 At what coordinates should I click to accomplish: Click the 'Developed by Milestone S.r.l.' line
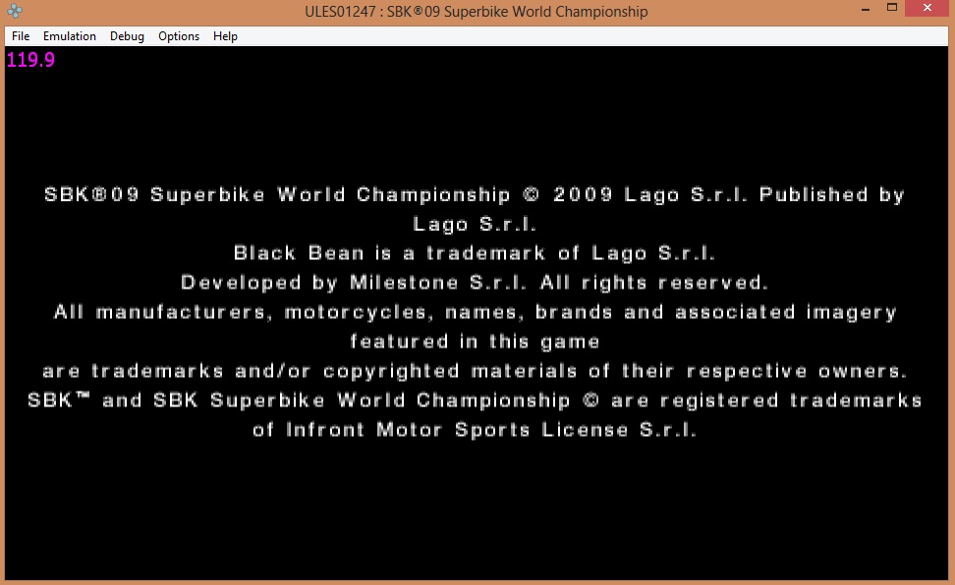coord(475,283)
